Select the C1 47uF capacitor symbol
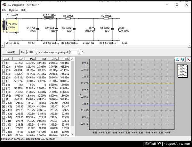 click(38, 29)
